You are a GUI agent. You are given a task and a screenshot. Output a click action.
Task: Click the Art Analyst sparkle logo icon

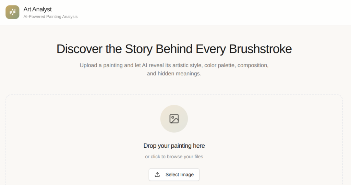(12, 12)
